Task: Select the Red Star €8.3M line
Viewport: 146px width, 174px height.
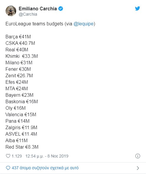Action: [x=22, y=147]
